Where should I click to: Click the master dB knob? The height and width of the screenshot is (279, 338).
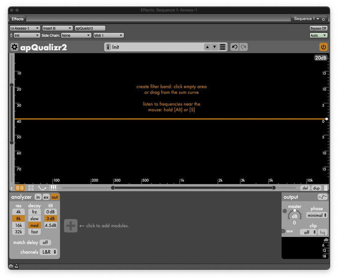tap(294, 216)
